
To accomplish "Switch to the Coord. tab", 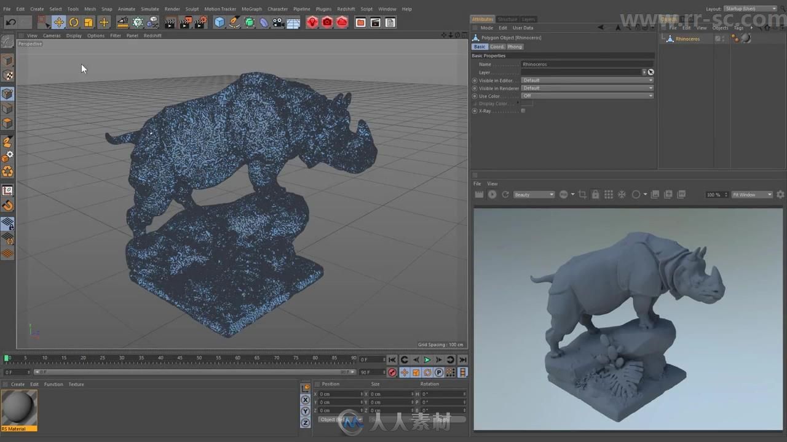I will coord(497,47).
